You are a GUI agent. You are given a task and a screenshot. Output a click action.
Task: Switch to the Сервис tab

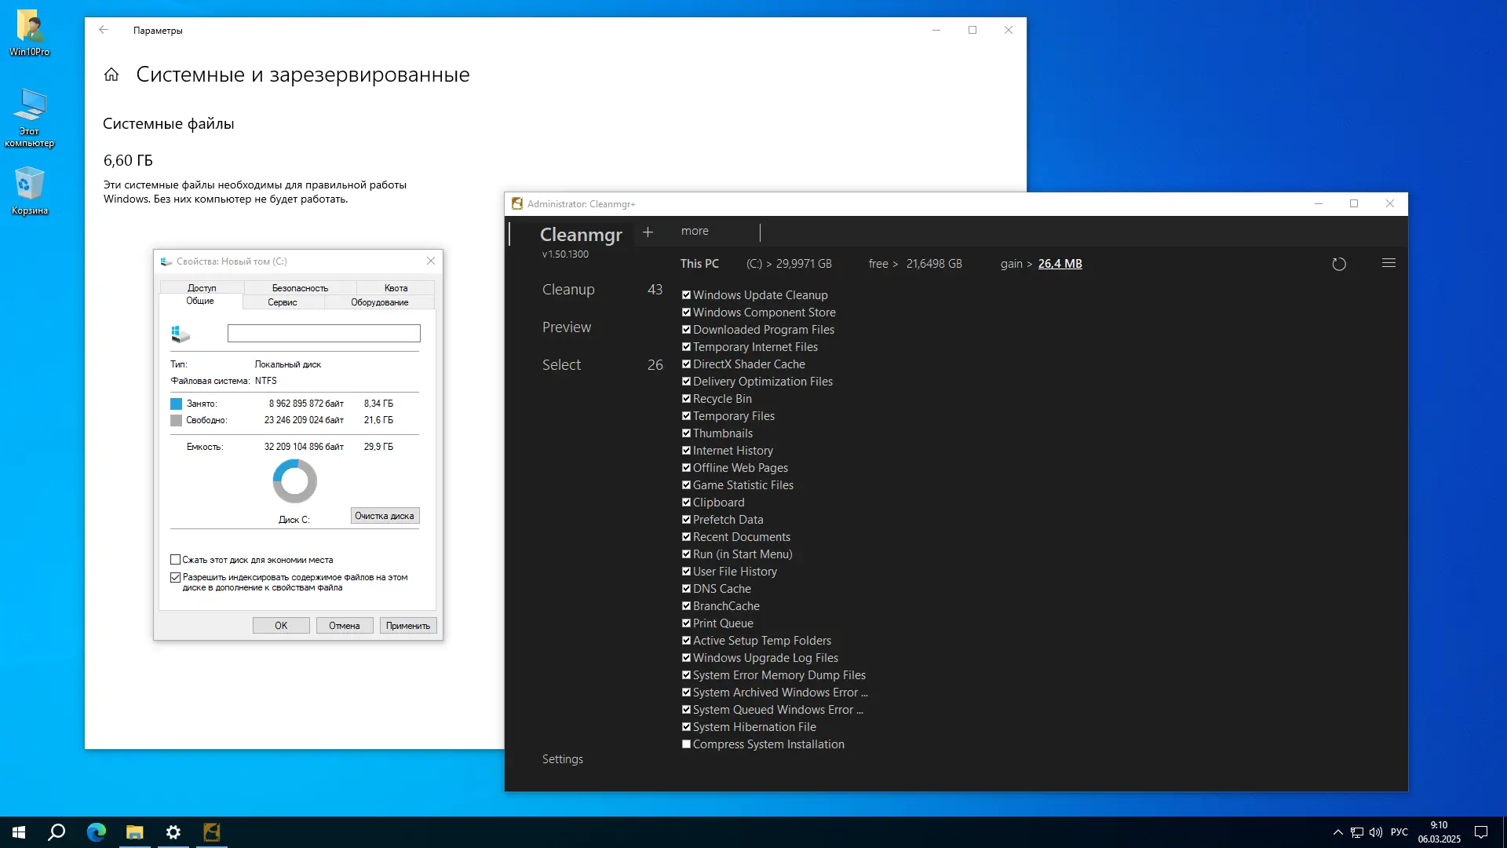coord(282,302)
